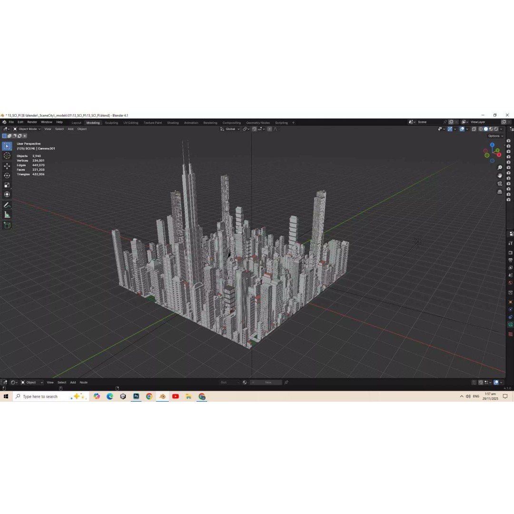The width and height of the screenshot is (514, 514).
Task: Pin the scene with the pin icon
Action: click(x=445, y=122)
